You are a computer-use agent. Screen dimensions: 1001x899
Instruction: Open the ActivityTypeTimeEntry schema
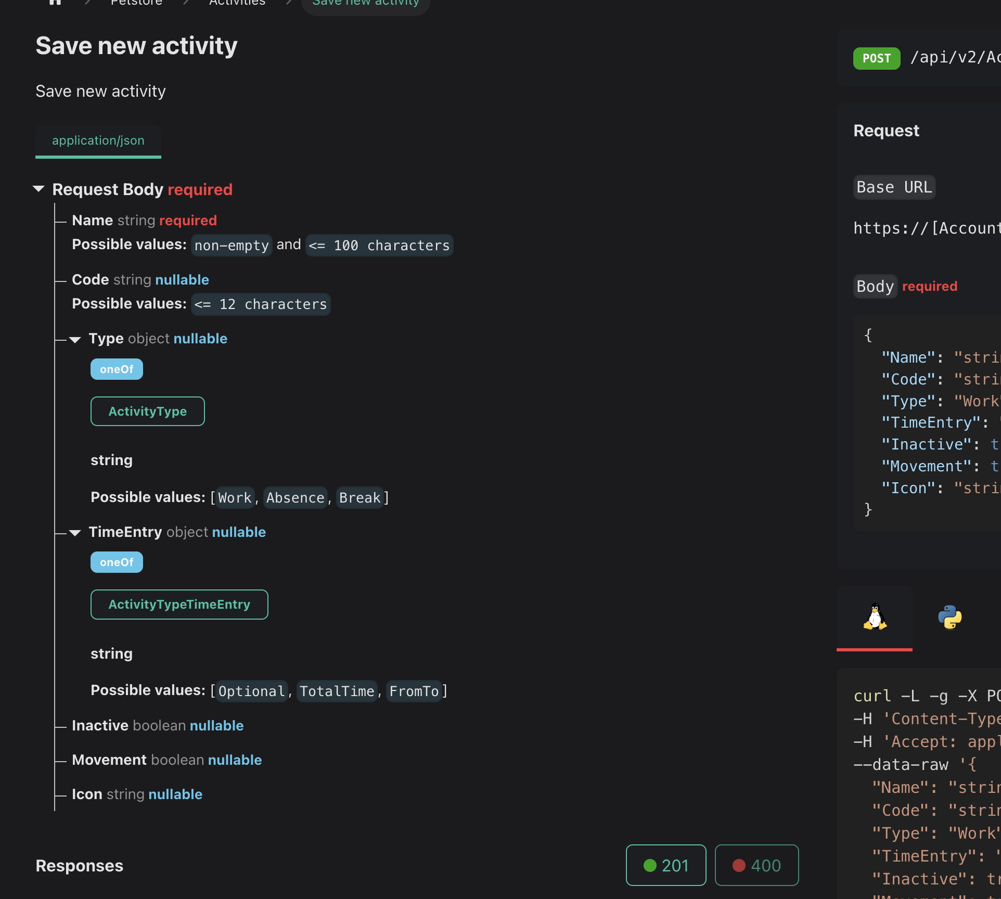click(179, 604)
